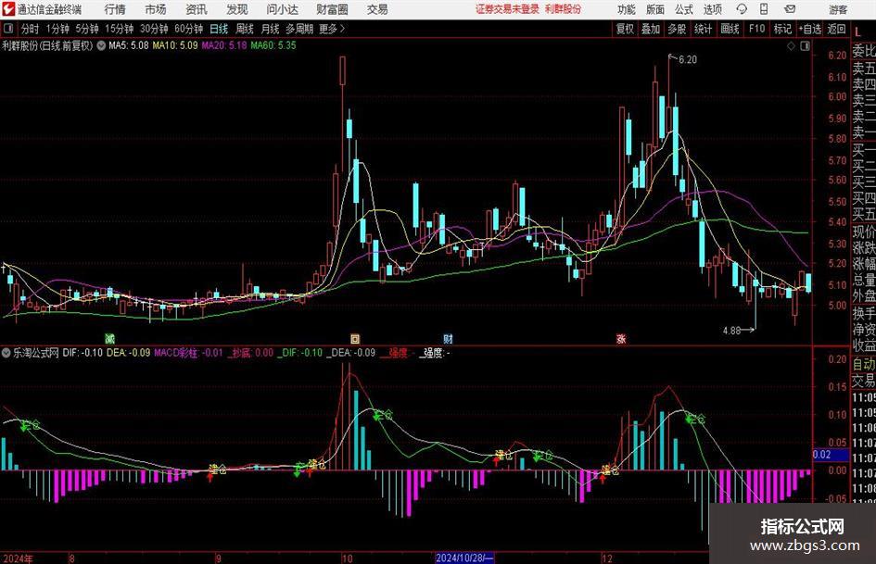Image resolution: width=876 pixels, height=564 pixels.
Task: Click the red L label in side panel
Action: 857,31
